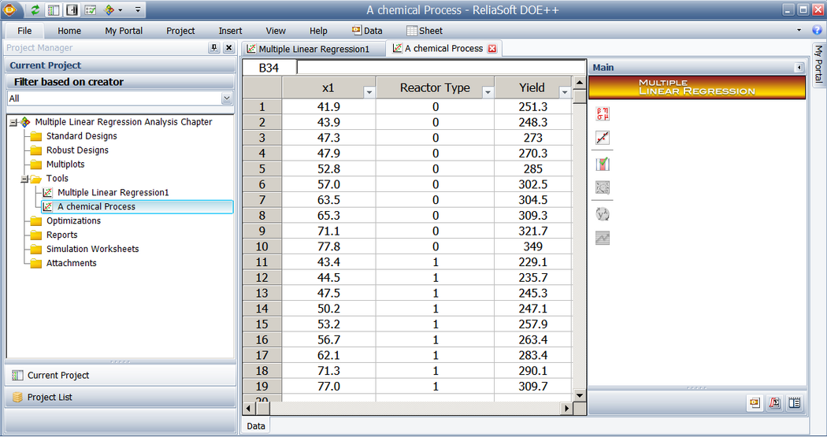Switch to Multiple Linear Regression1 document tab
Viewport: 827px width, 437px height.
313,49
